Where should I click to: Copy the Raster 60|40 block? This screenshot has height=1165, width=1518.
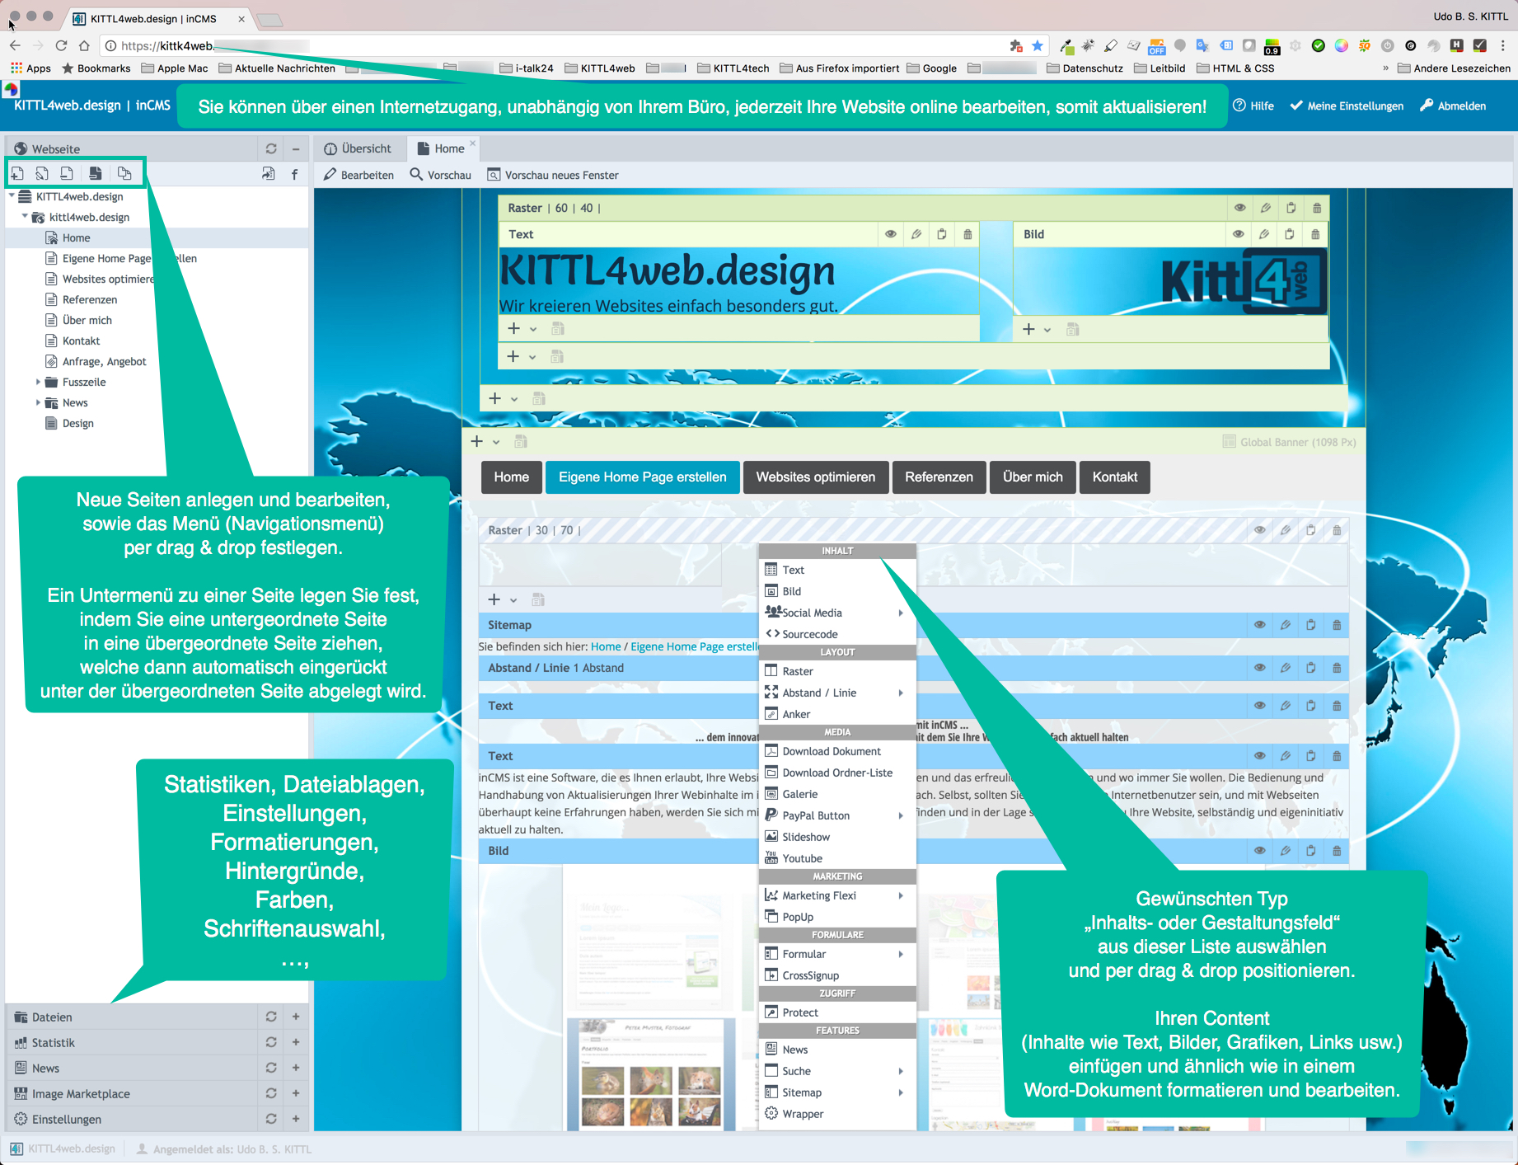[x=1291, y=208]
